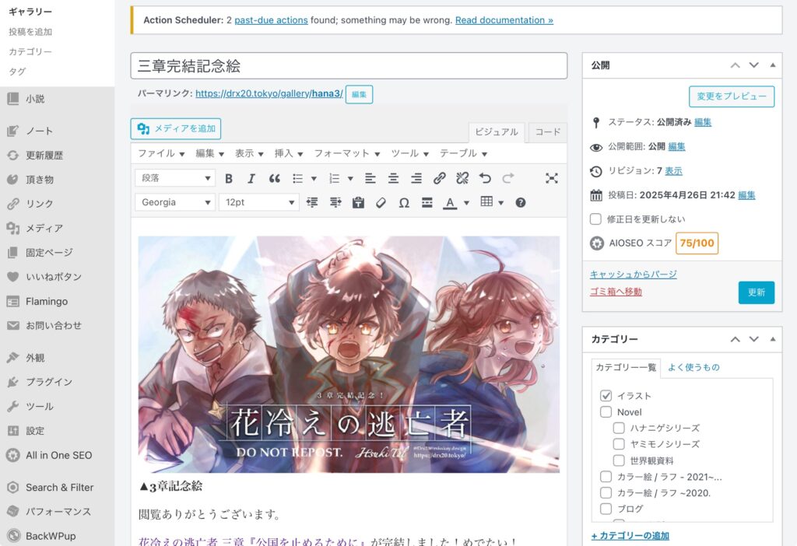Increase paragraph indent
This screenshot has height=546, width=797.
[335, 203]
